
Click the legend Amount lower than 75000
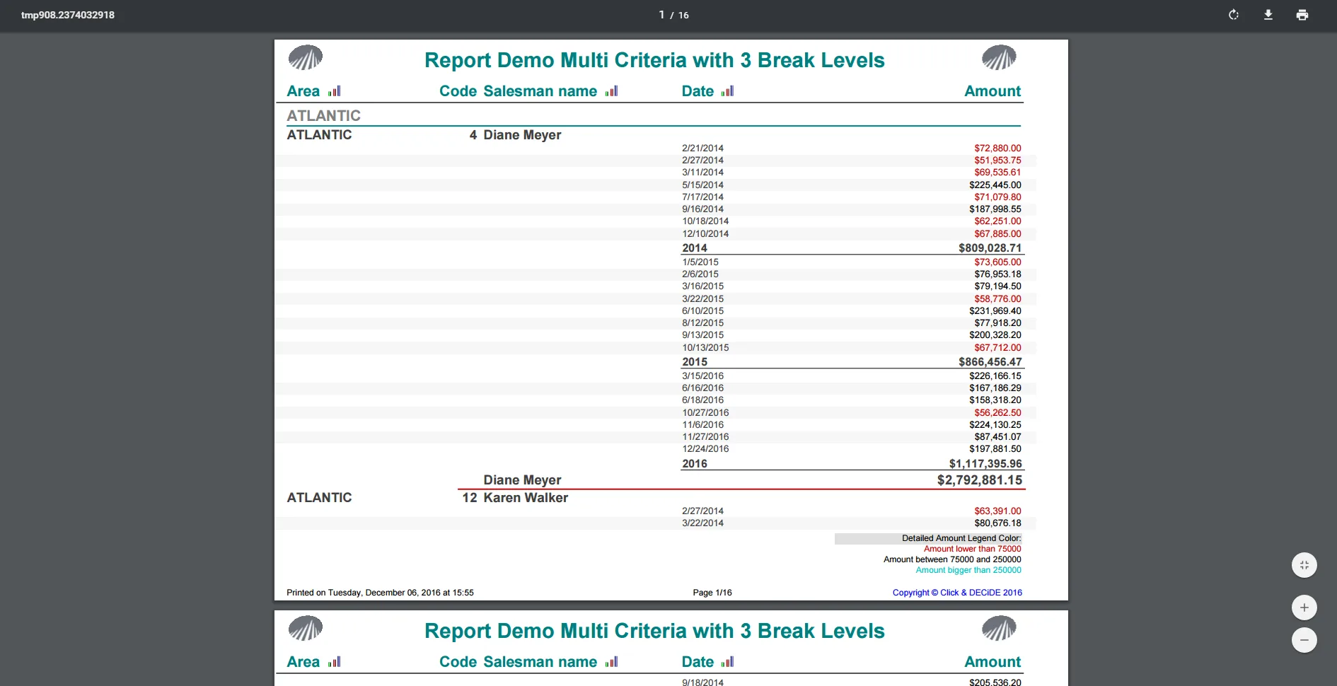click(972, 549)
